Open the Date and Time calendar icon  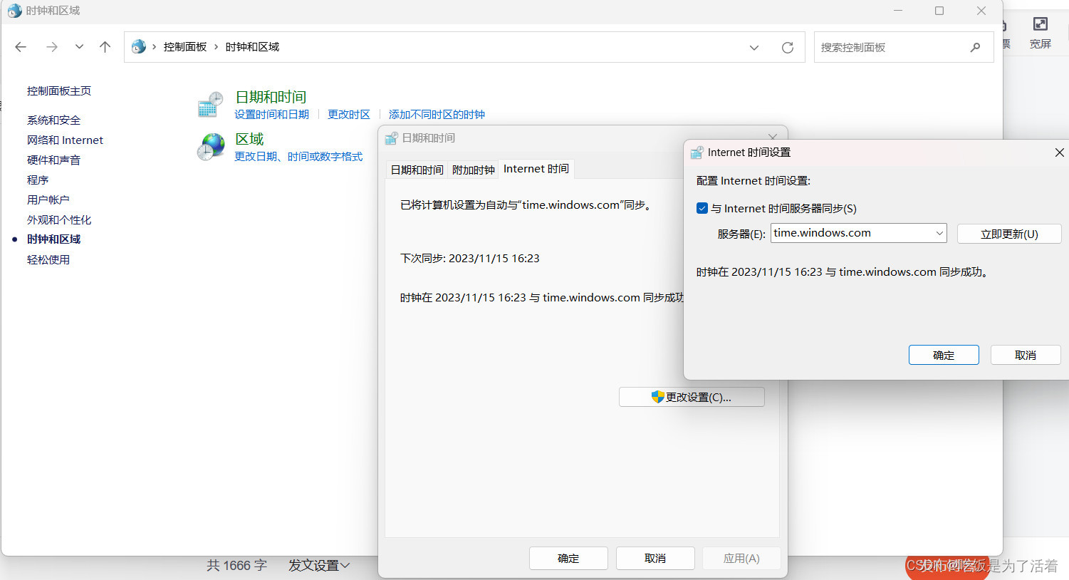click(x=210, y=105)
